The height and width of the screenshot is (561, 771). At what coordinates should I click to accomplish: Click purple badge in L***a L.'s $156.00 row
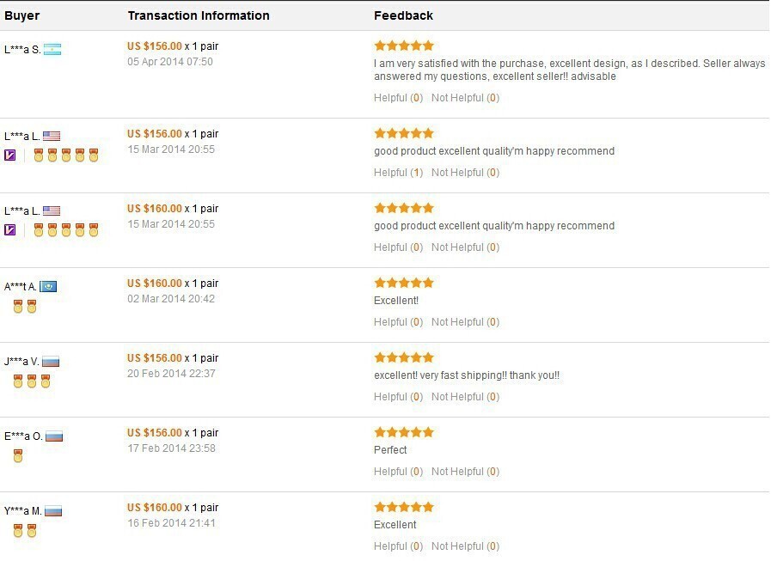tap(10, 155)
